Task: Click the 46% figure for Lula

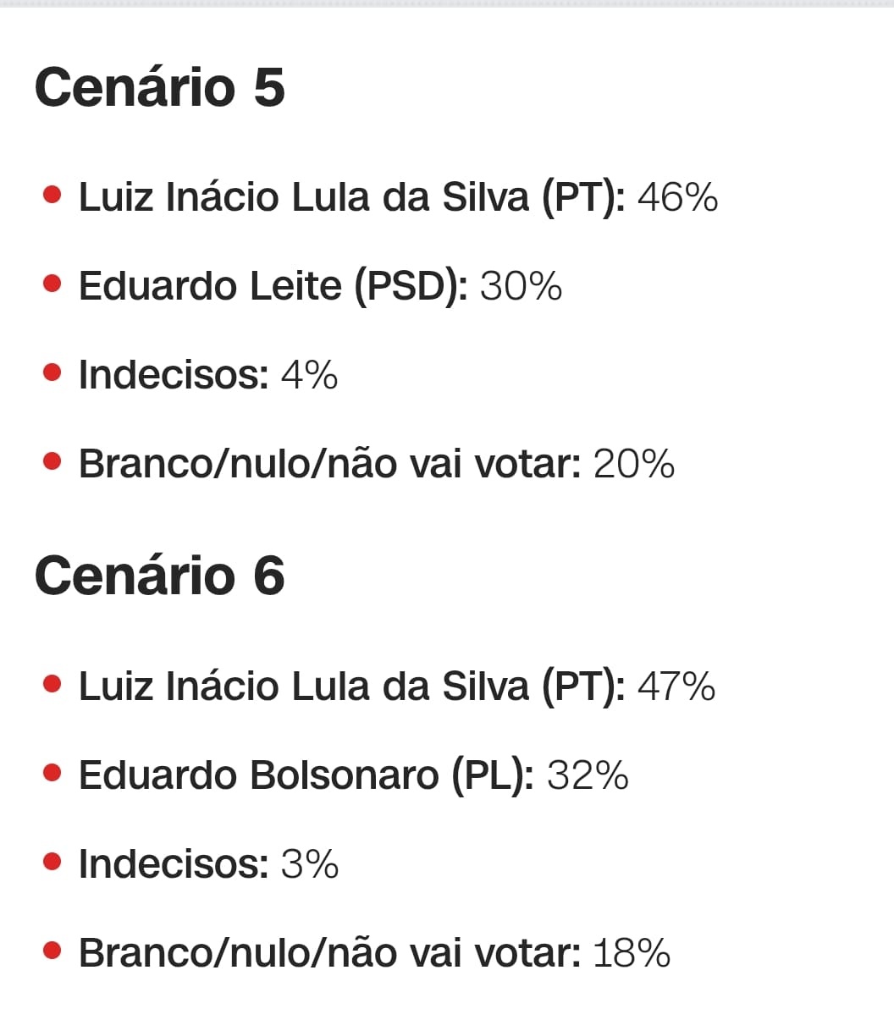Action: tap(677, 197)
